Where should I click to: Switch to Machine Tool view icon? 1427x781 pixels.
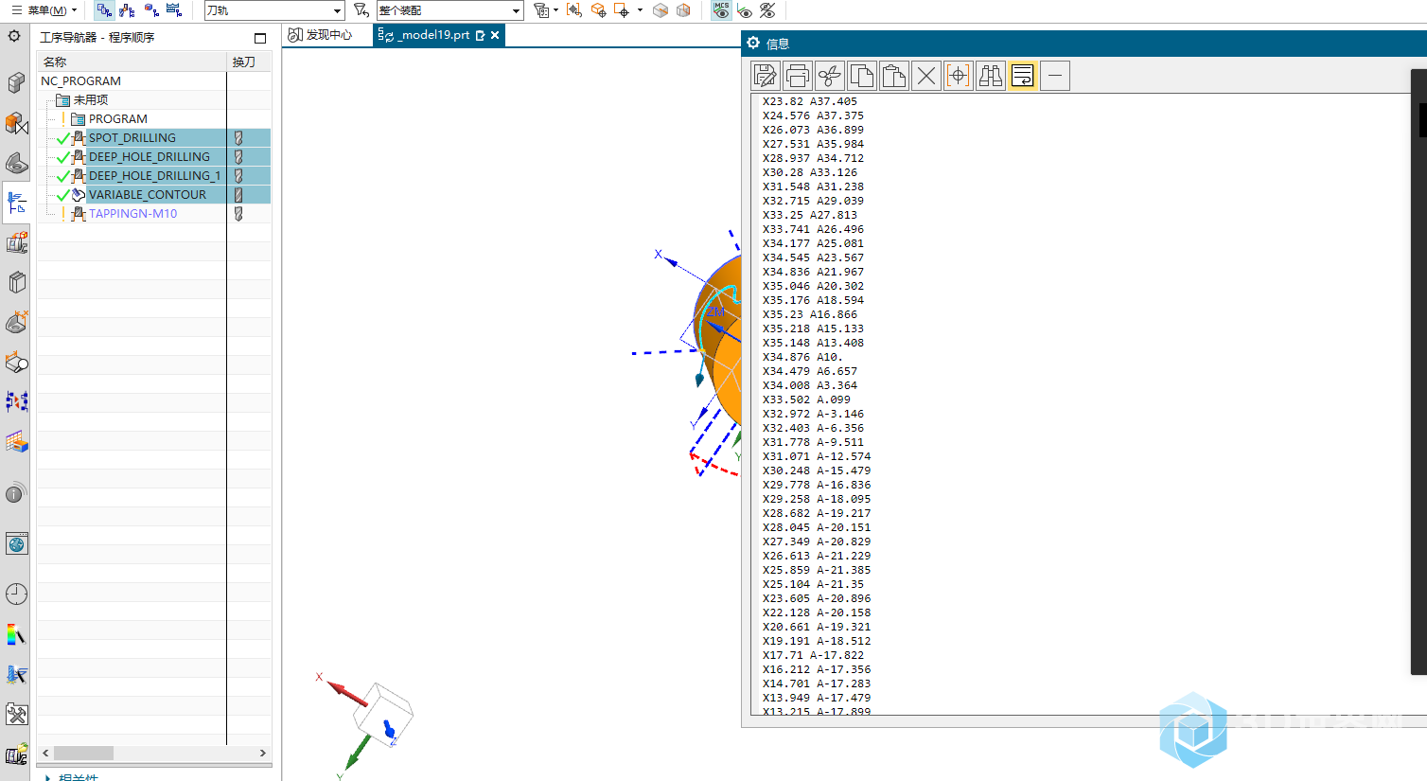click(127, 10)
